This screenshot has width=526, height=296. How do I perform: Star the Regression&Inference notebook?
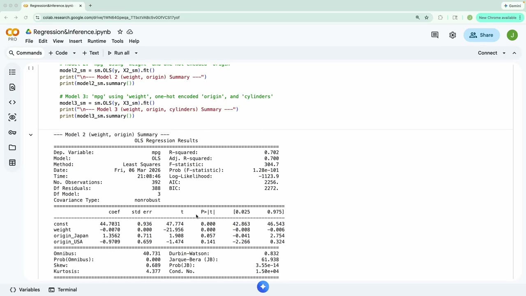(x=120, y=32)
